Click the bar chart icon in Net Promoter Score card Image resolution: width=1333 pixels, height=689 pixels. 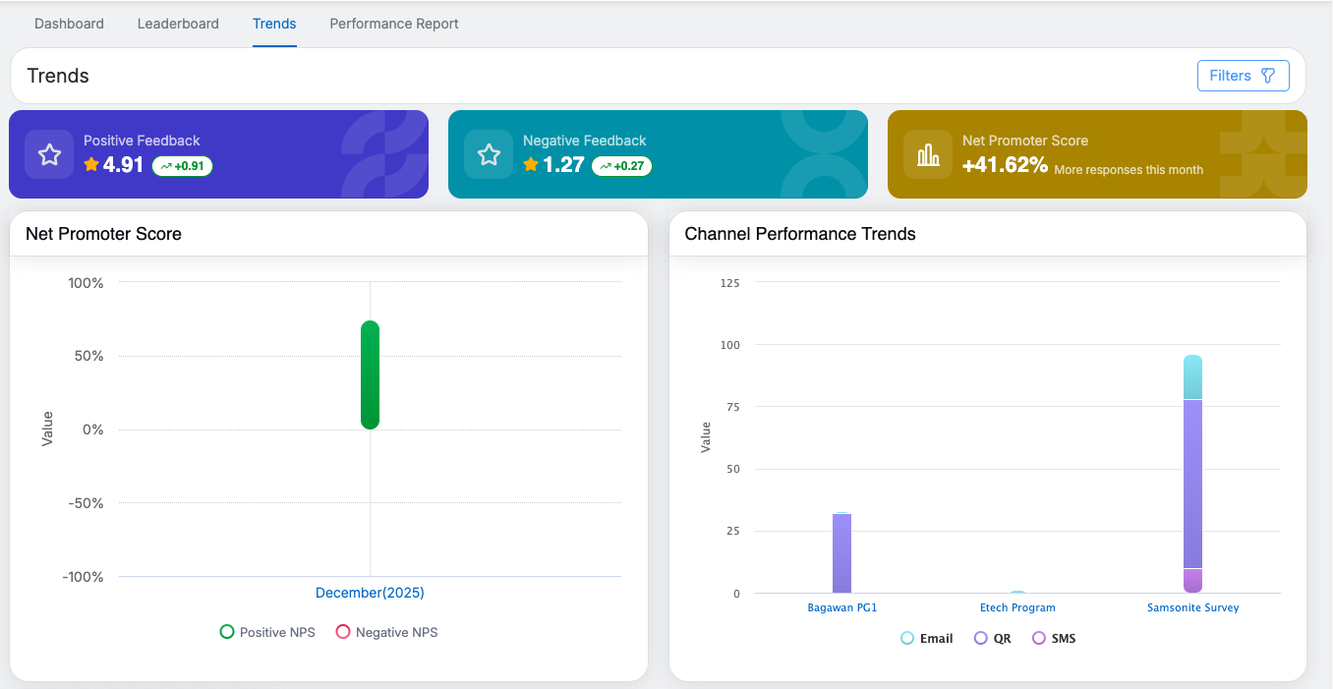[928, 154]
